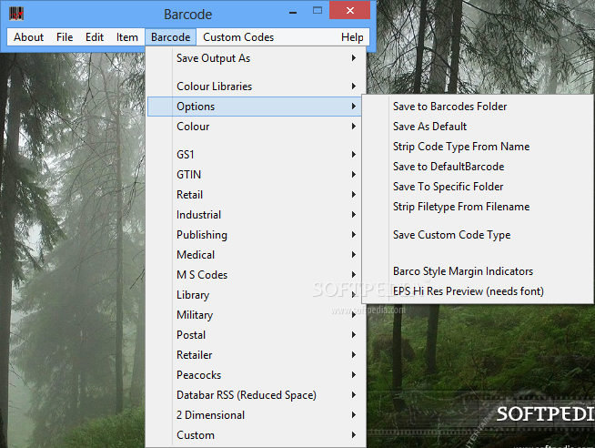The height and width of the screenshot is (448, 595).
Task: Click the arrow next to Retail
Action: coord(353,195)
